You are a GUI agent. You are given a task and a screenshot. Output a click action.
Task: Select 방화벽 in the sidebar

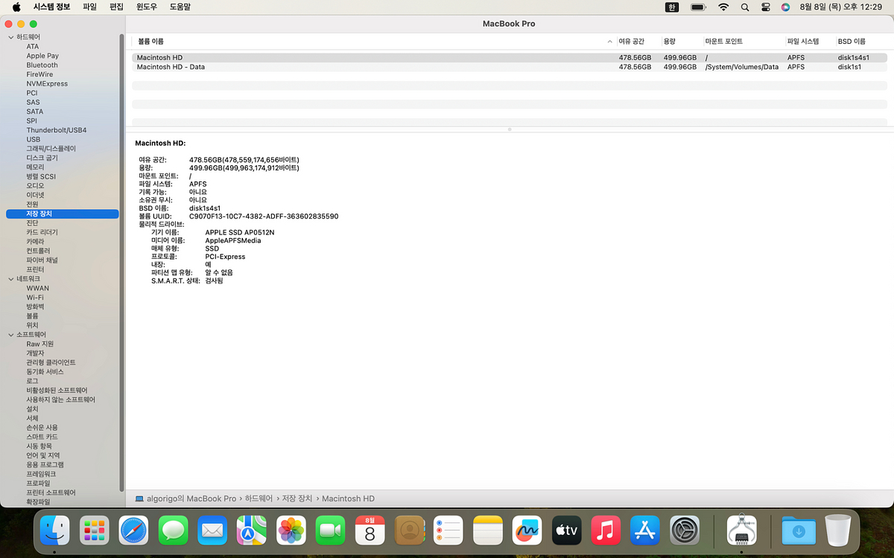[x=35, y=307]
